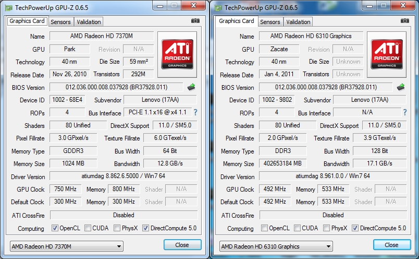The width and height of the screenshot is (419, 259).
Task: Open the AMD Radeon HD 6310 Graphics selector dropdown
Action: (276, 246)
